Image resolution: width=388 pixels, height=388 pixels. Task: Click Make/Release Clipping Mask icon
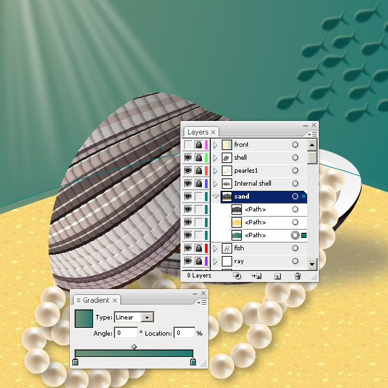pos(237,276)
